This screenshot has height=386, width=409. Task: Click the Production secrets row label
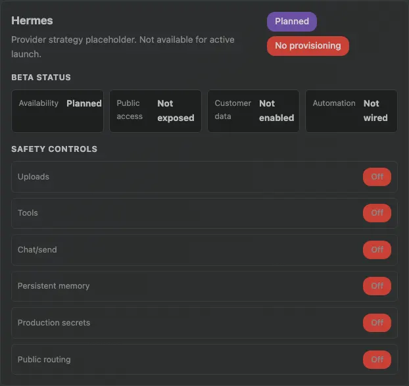coord(54,323)
